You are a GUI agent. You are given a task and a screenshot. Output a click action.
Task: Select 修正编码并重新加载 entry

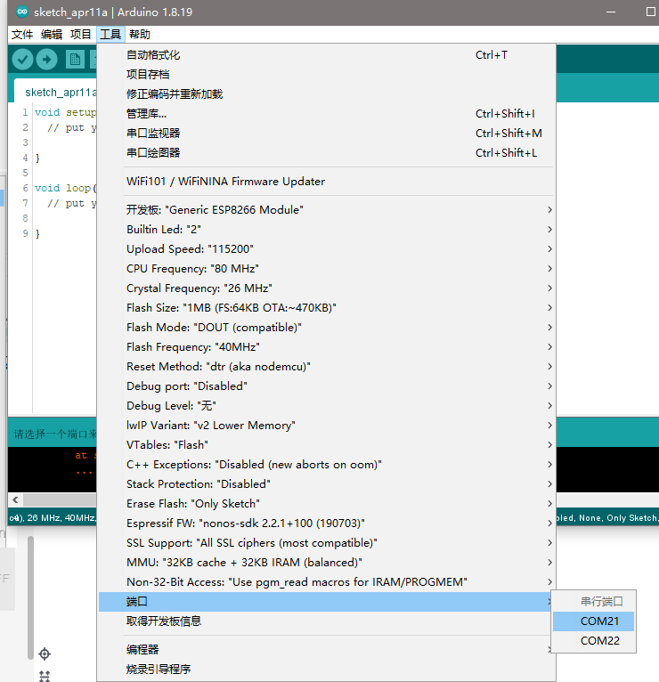coord(327,94)
